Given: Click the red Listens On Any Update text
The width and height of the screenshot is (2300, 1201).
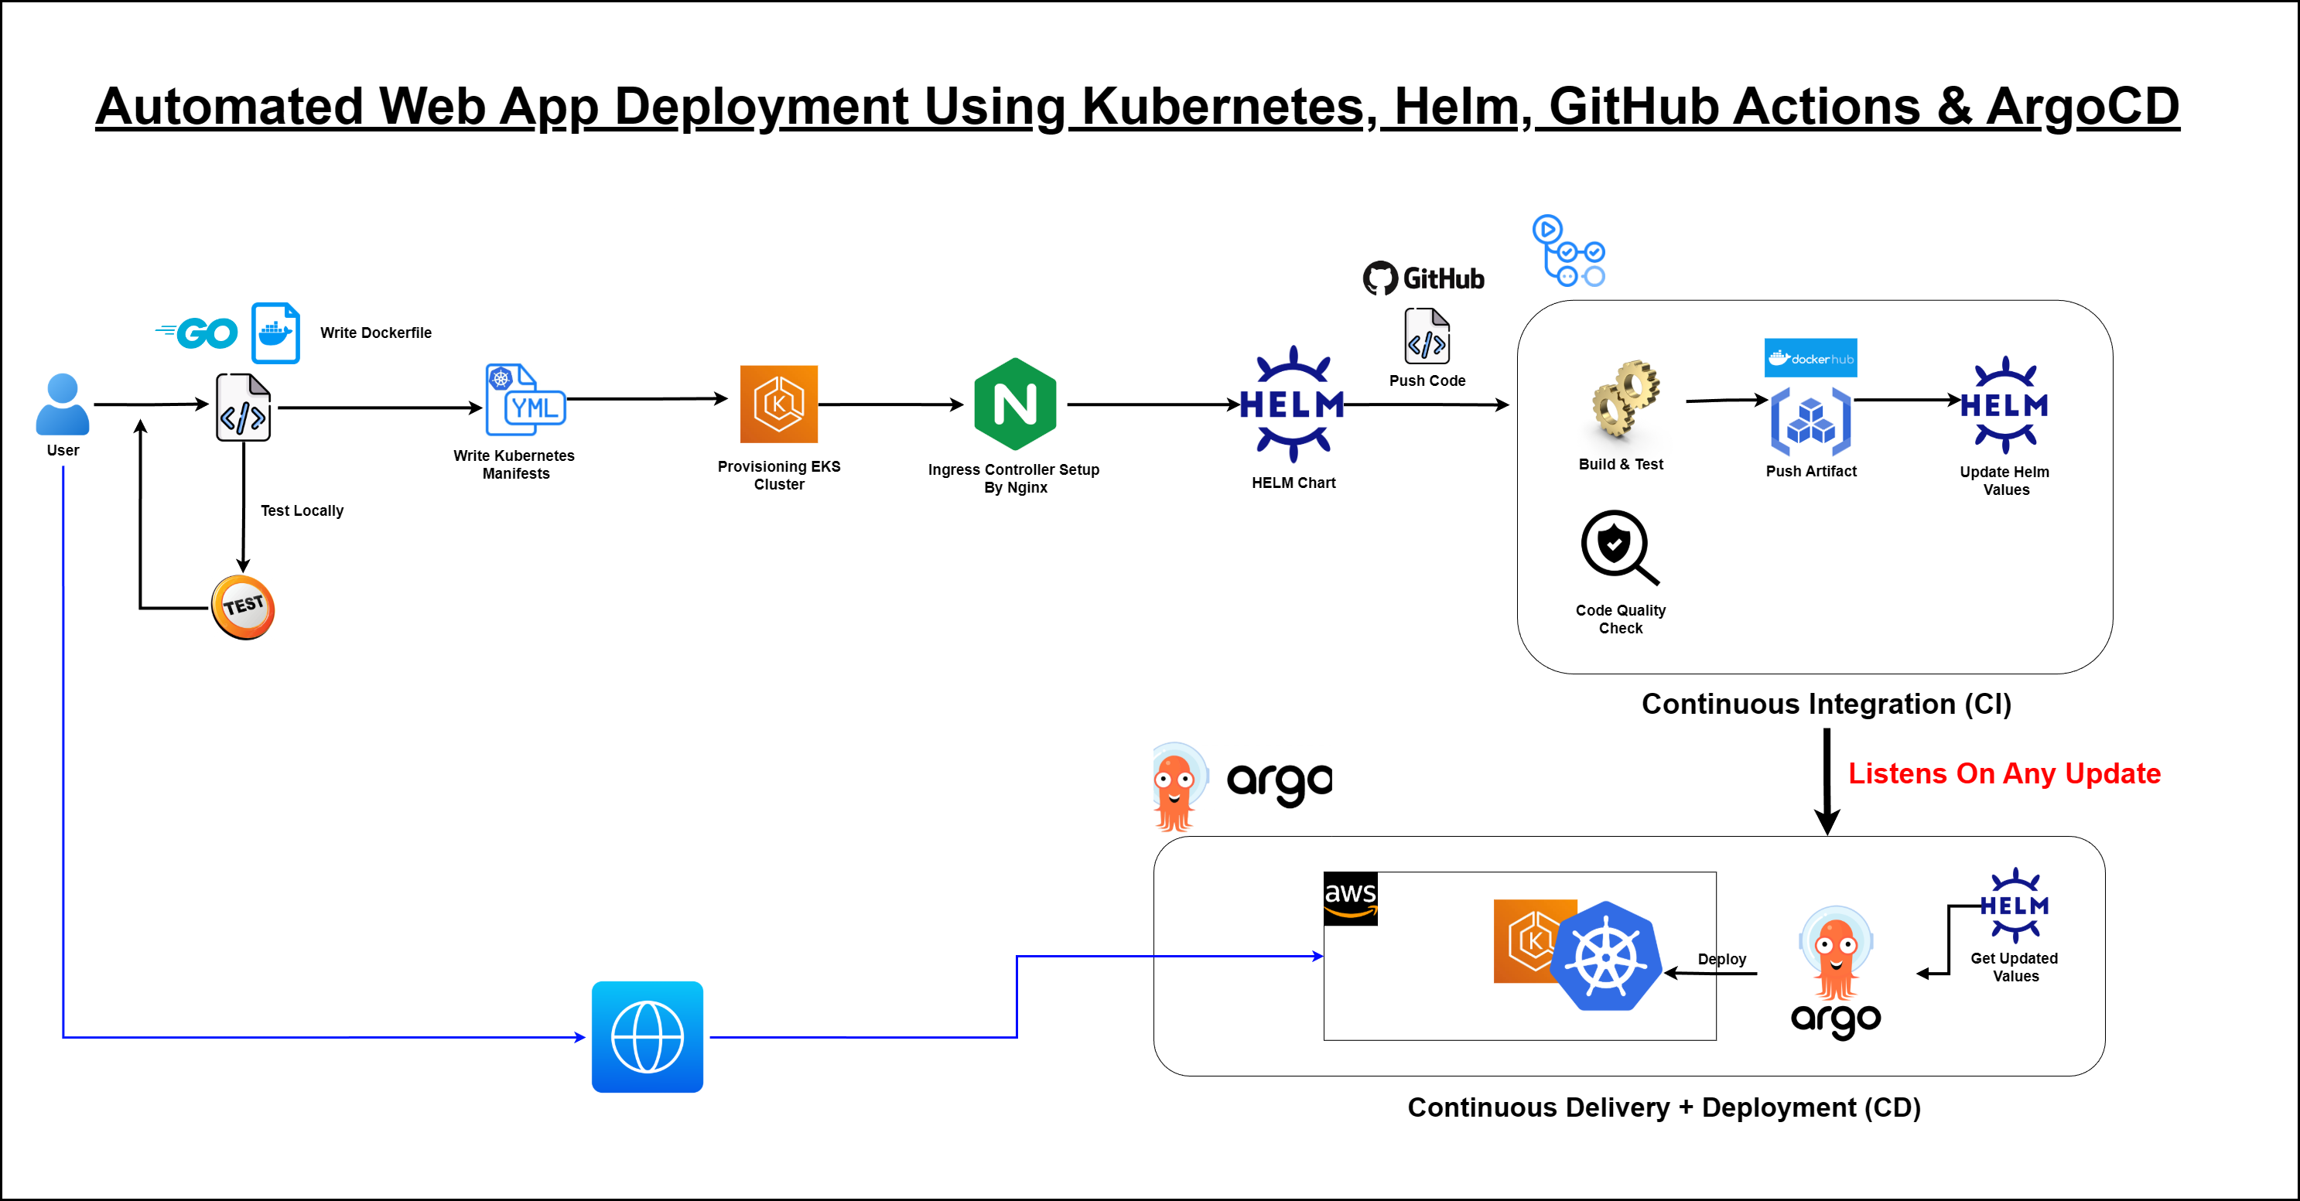Looking at the screenshot, I should click(x=2004, y=773).
